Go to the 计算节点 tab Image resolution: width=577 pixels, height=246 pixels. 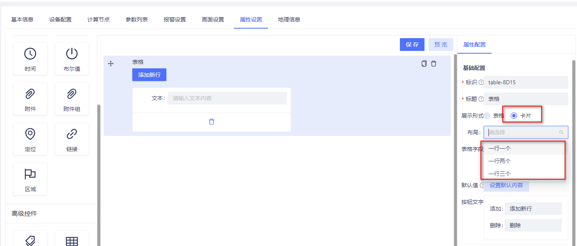[98, 19]
